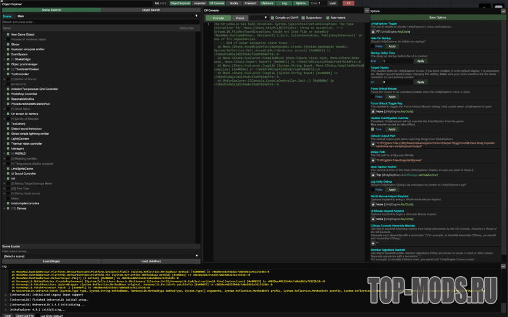Open the Hooks panel from navbar
508x317 pixels.
pos(234,4)
